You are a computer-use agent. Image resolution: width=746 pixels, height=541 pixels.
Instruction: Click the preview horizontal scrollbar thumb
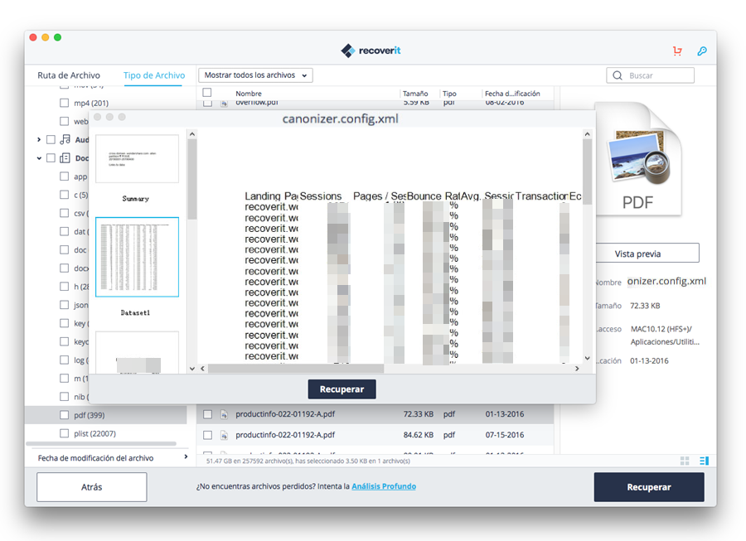click(296, 369)
